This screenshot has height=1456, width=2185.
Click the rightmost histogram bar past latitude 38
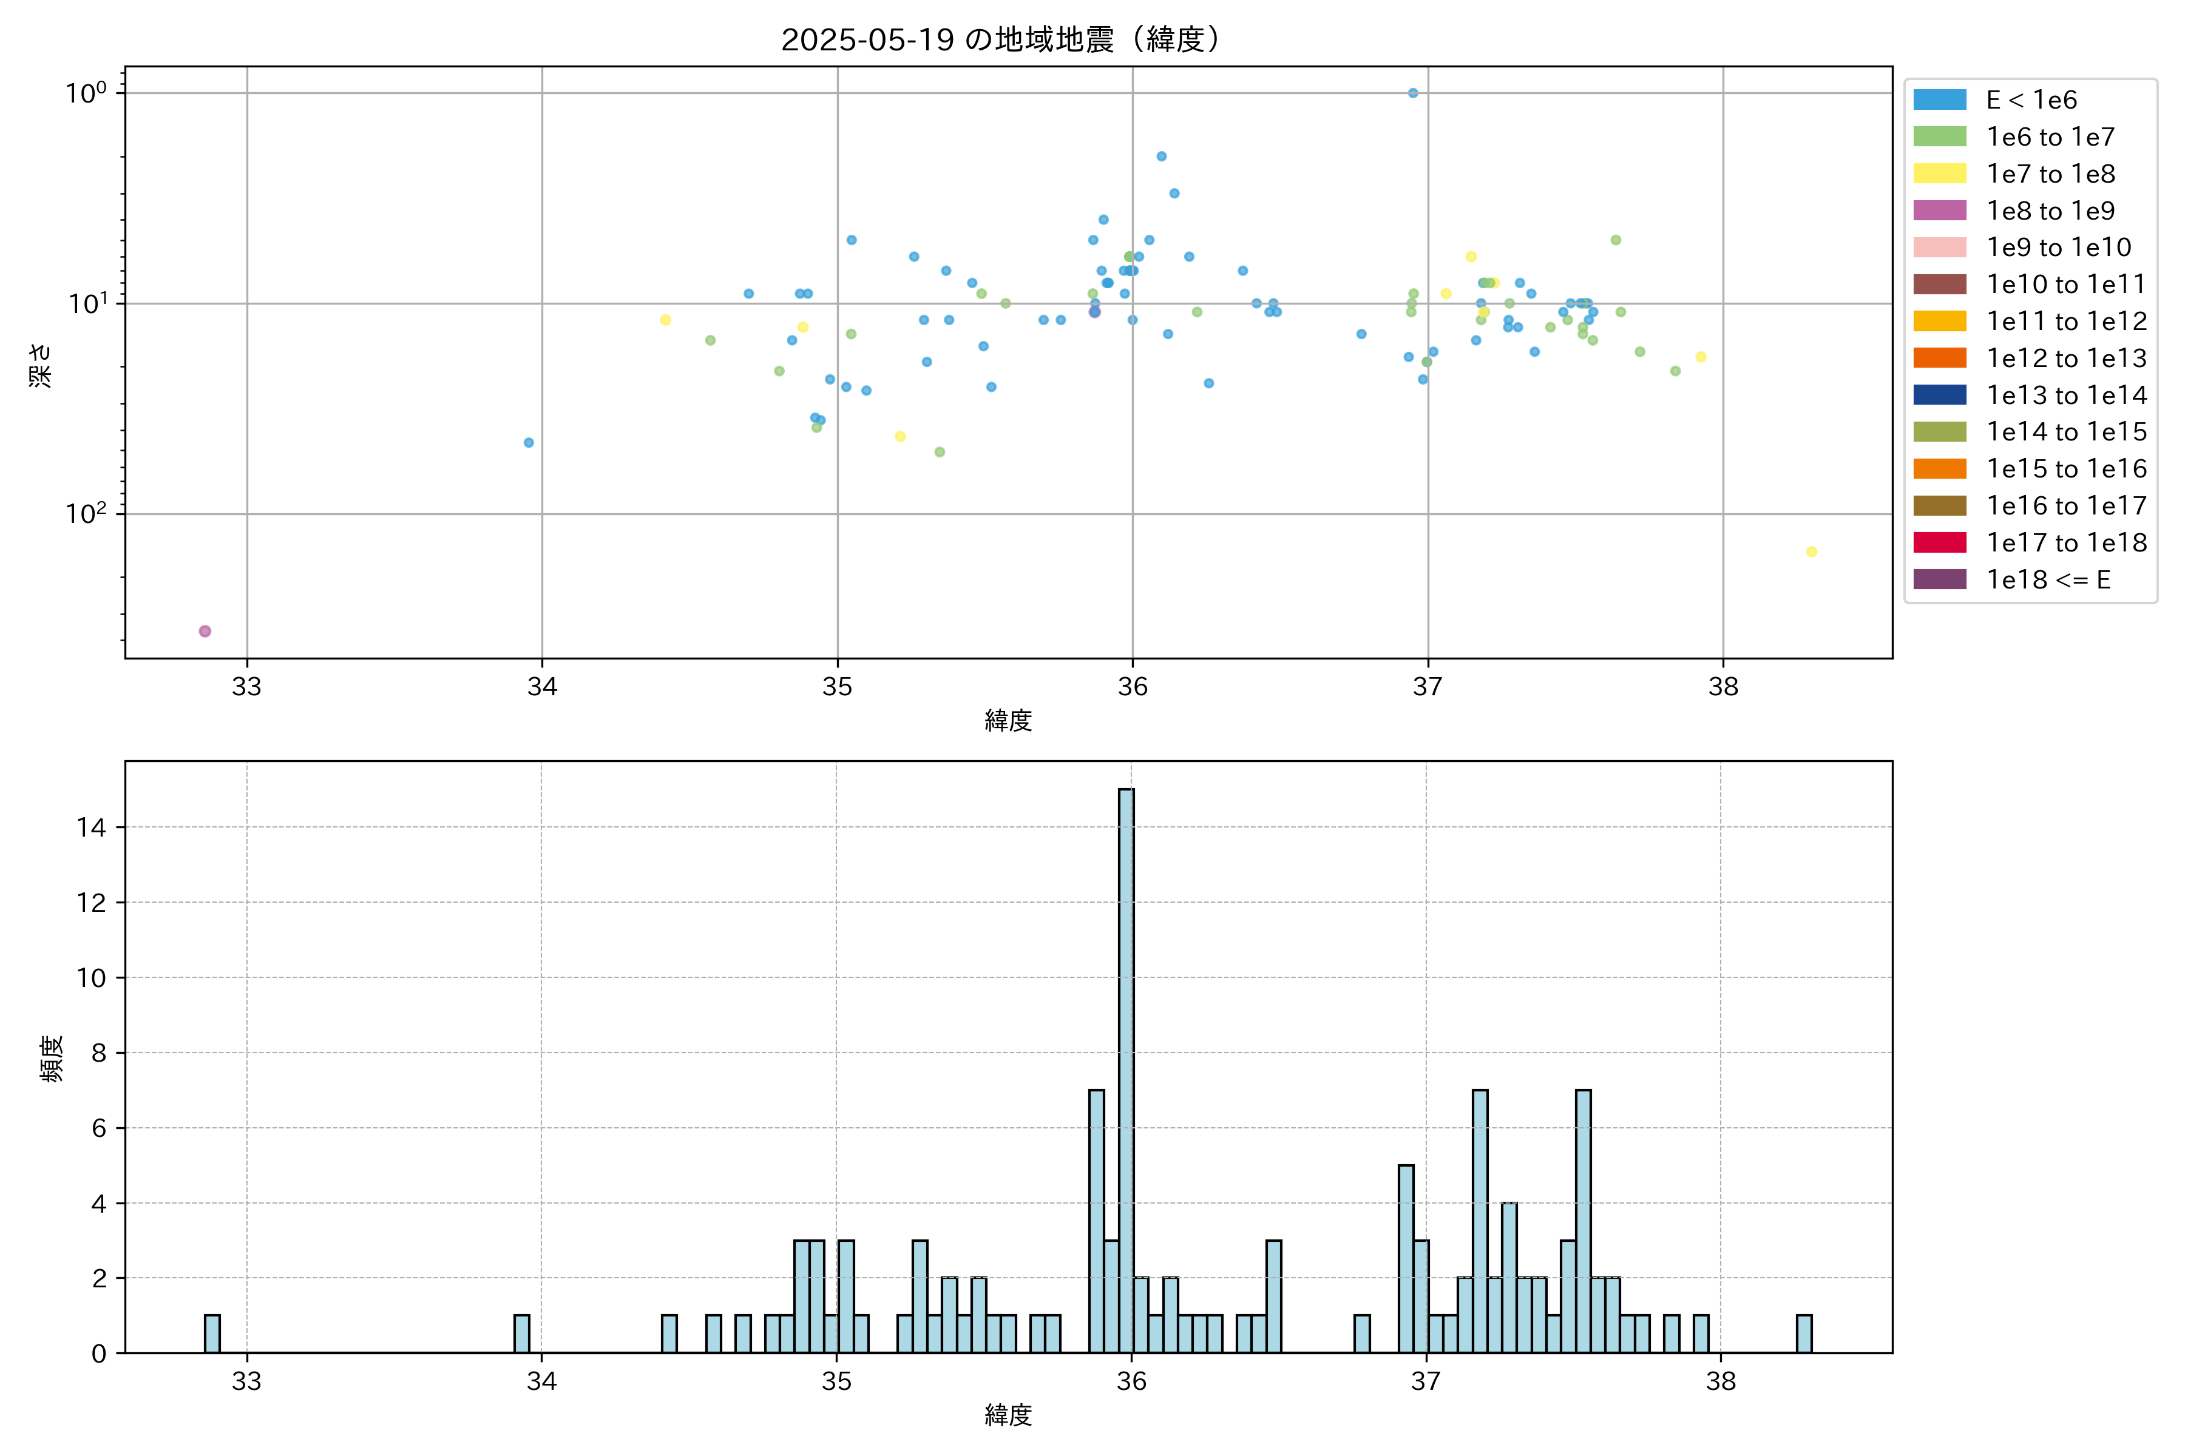[1804, 1333]
